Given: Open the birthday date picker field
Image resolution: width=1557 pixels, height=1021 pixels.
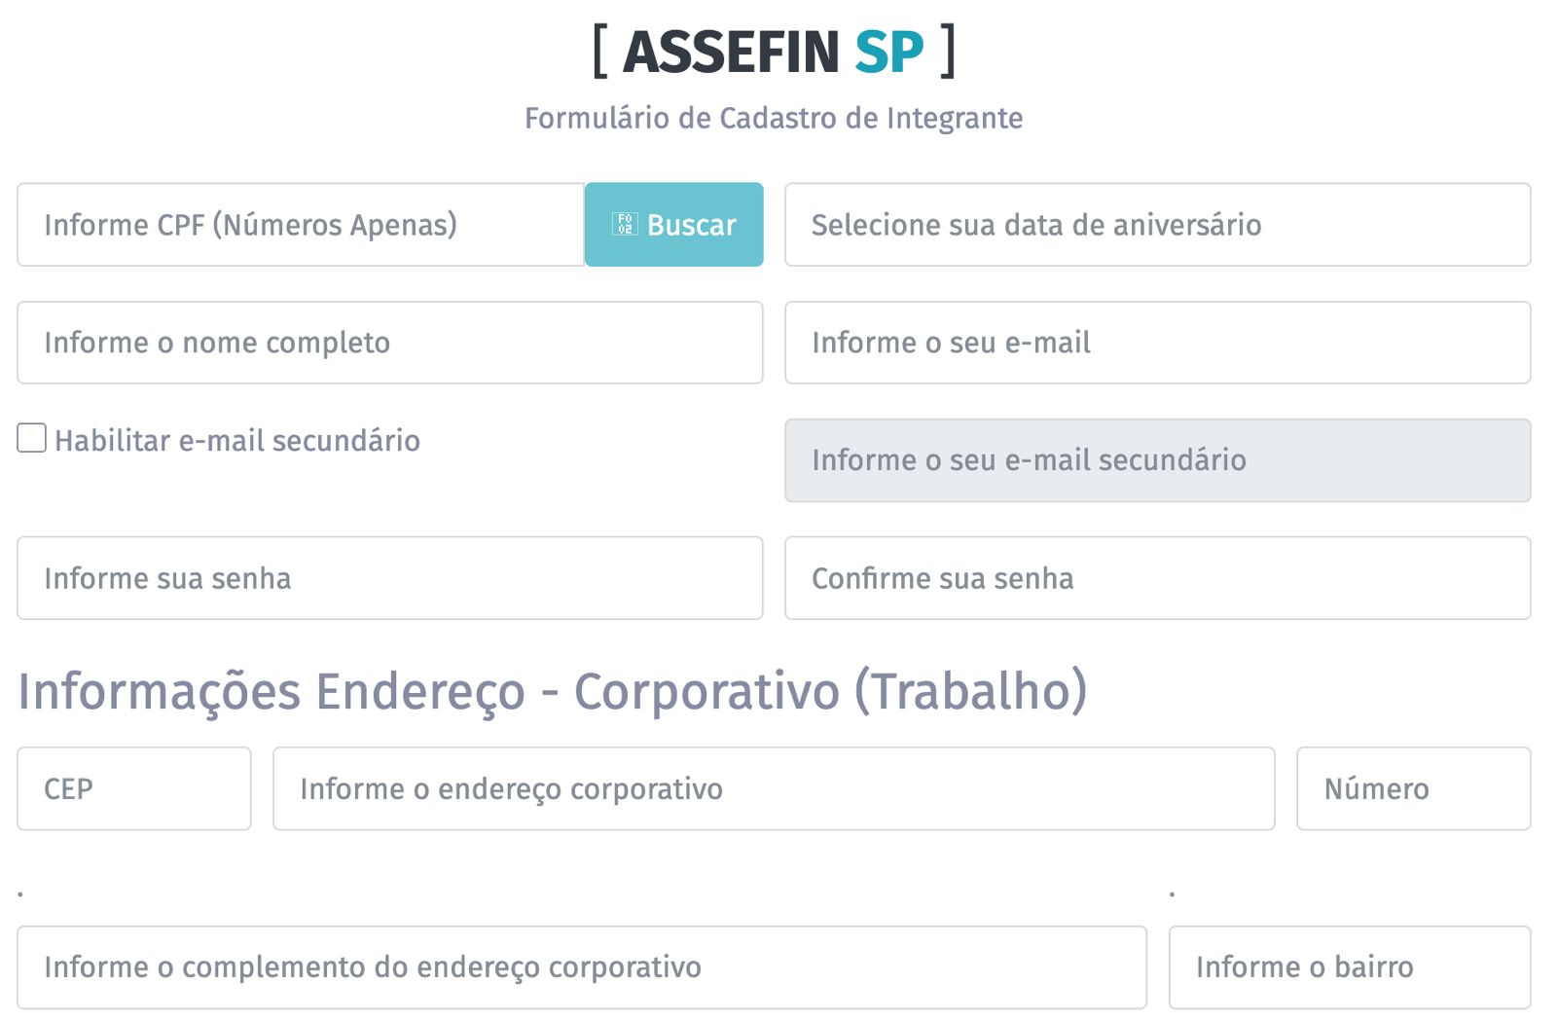Looking at the screenshot, I should click(1157, 225).
